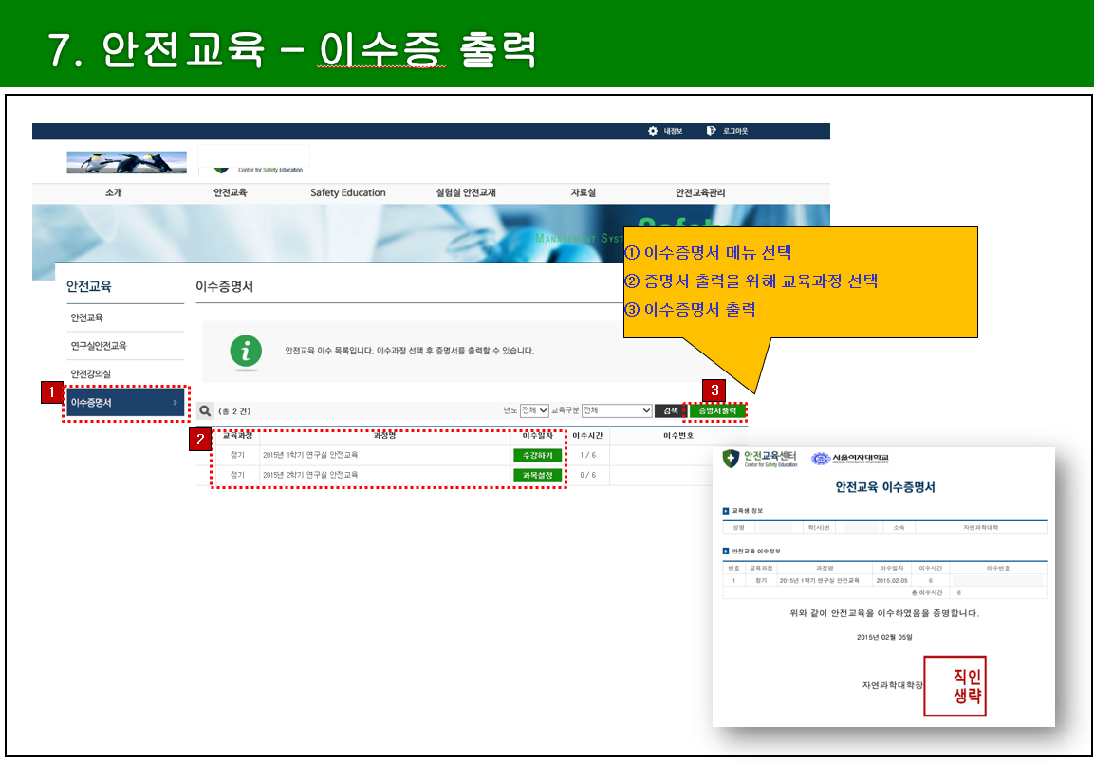Click the 이수시간 column header
Viewport: 1094px width, 761px height.
587,436
